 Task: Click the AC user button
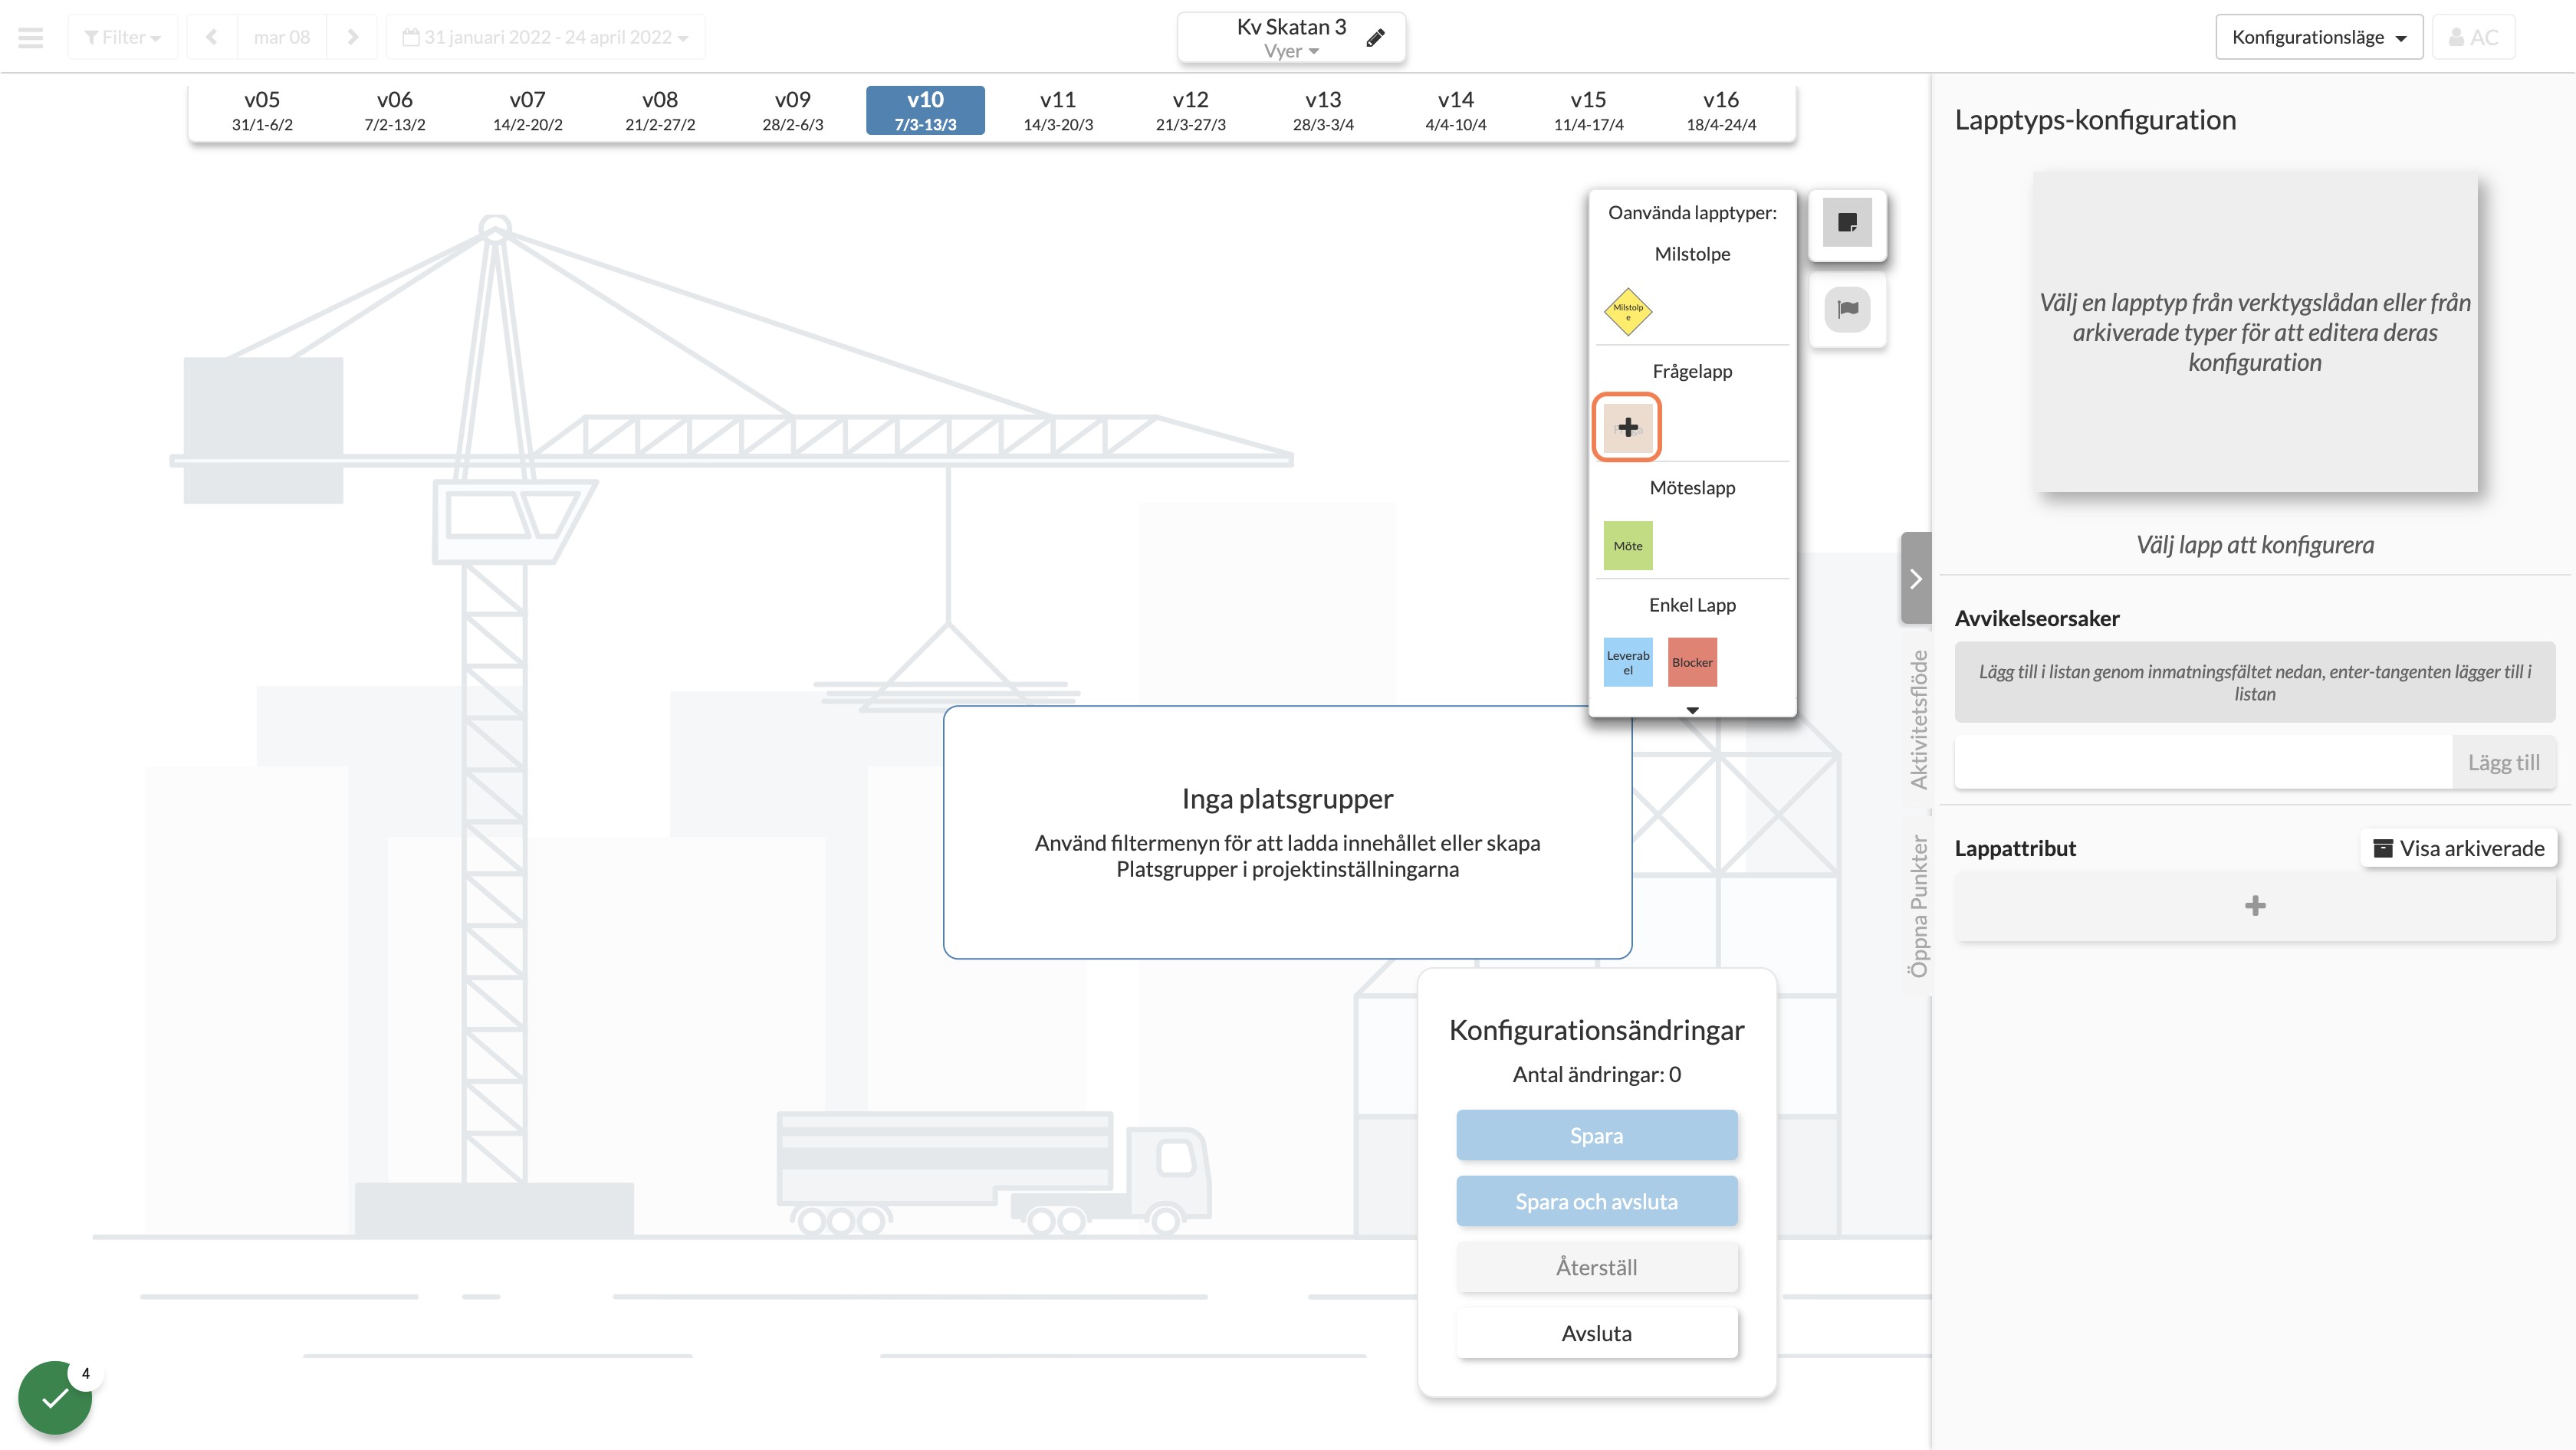[2473, 38]
